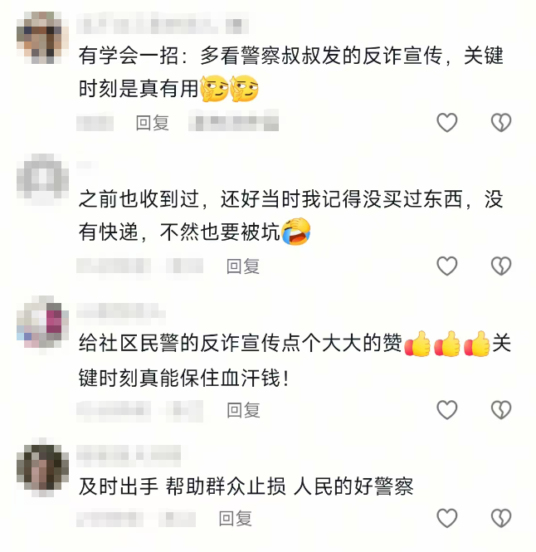Dislike the comment ending 不然也要被坑

coord(501,266)
